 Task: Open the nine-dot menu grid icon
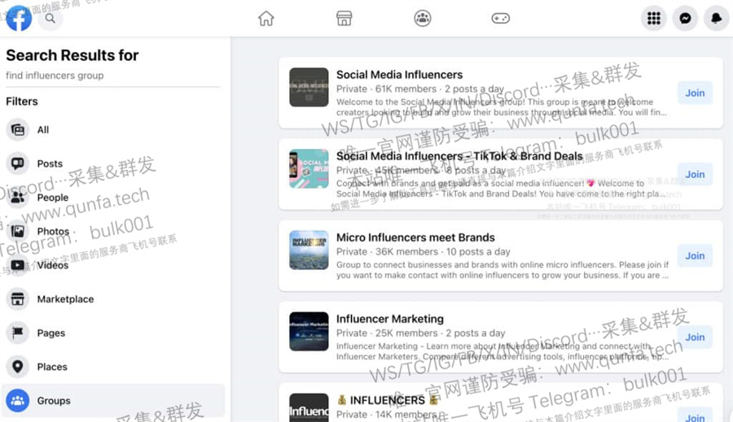pos(653,18)
